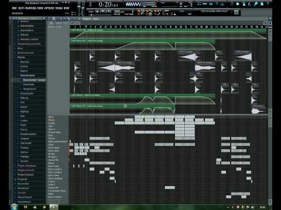The image size is (281, 210).
Task: Expand Mixer presets folder in browser
Action: tap(25, 53)
